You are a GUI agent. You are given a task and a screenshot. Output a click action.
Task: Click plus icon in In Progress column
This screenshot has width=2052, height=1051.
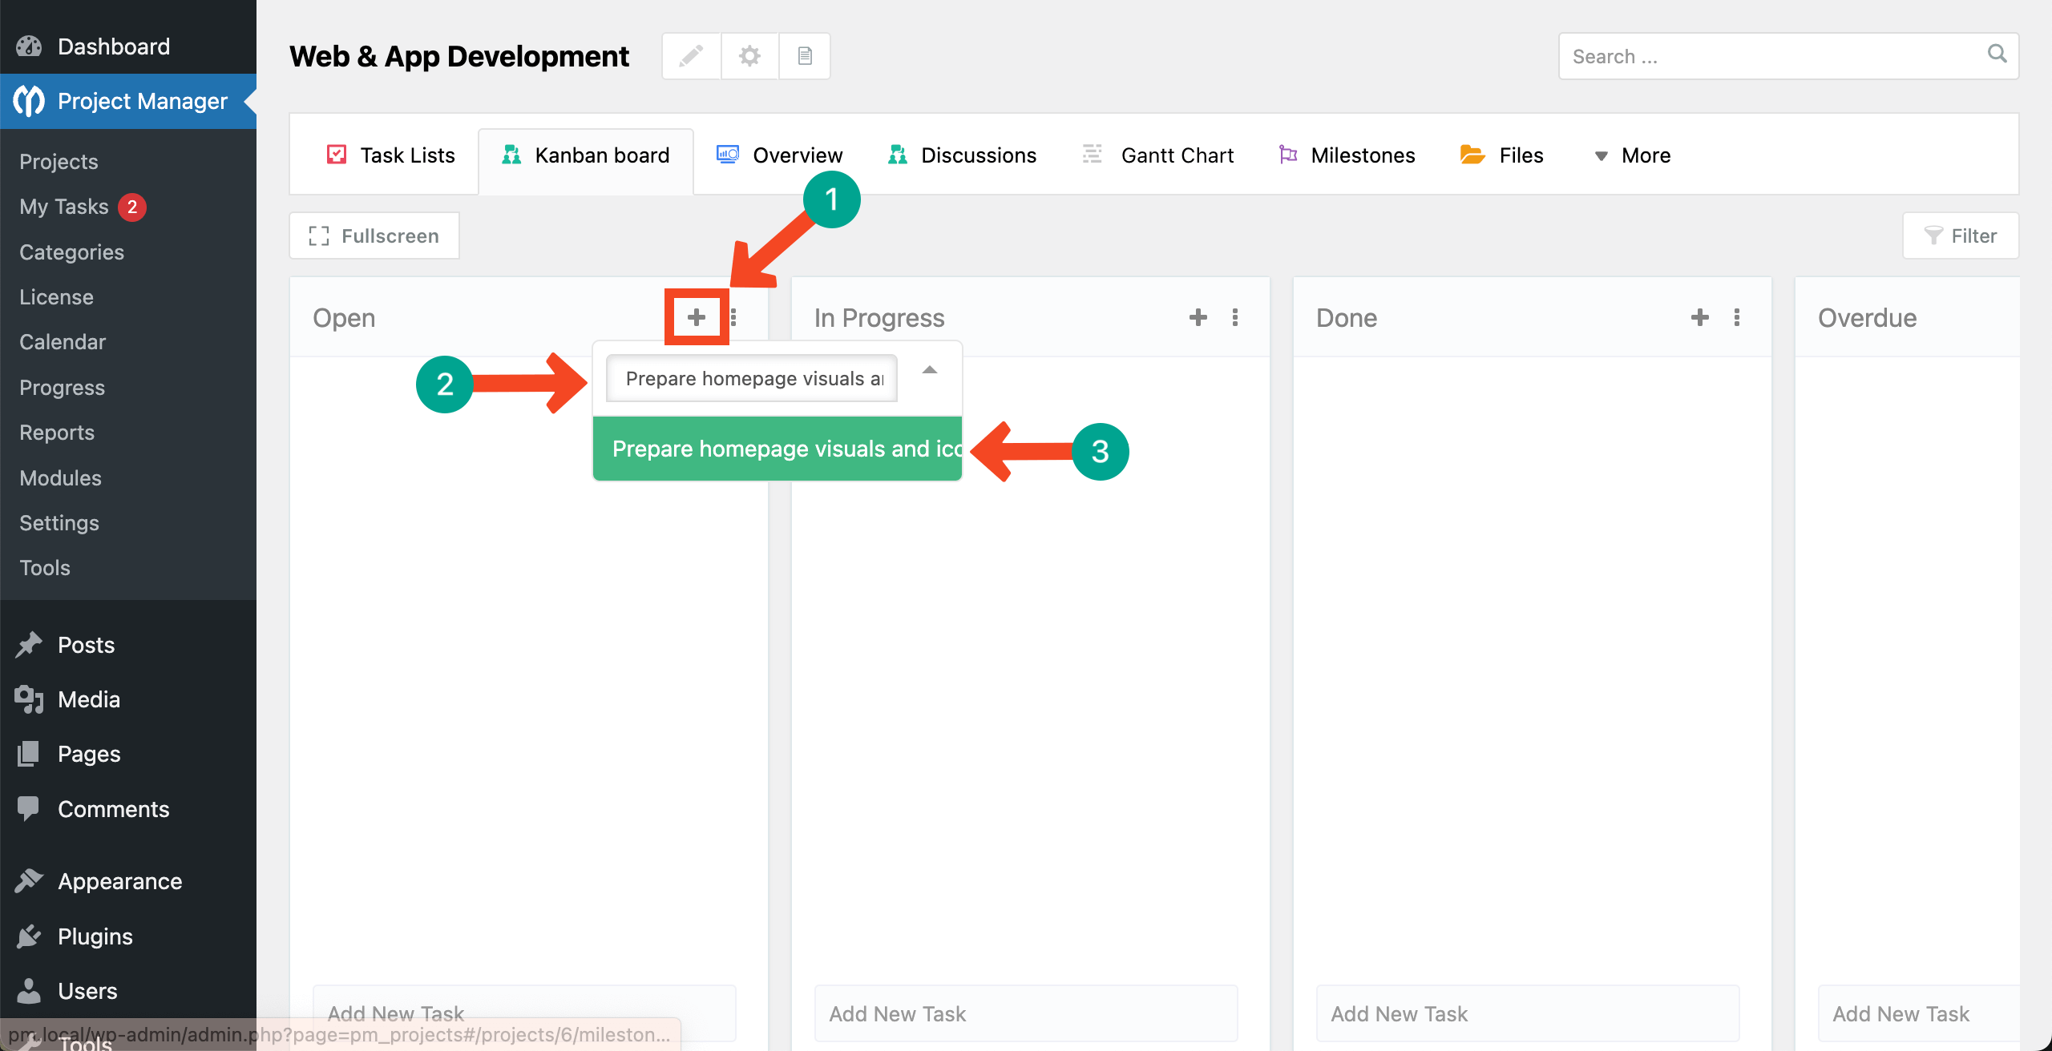pyautogui.click(x=1198, y=317)
